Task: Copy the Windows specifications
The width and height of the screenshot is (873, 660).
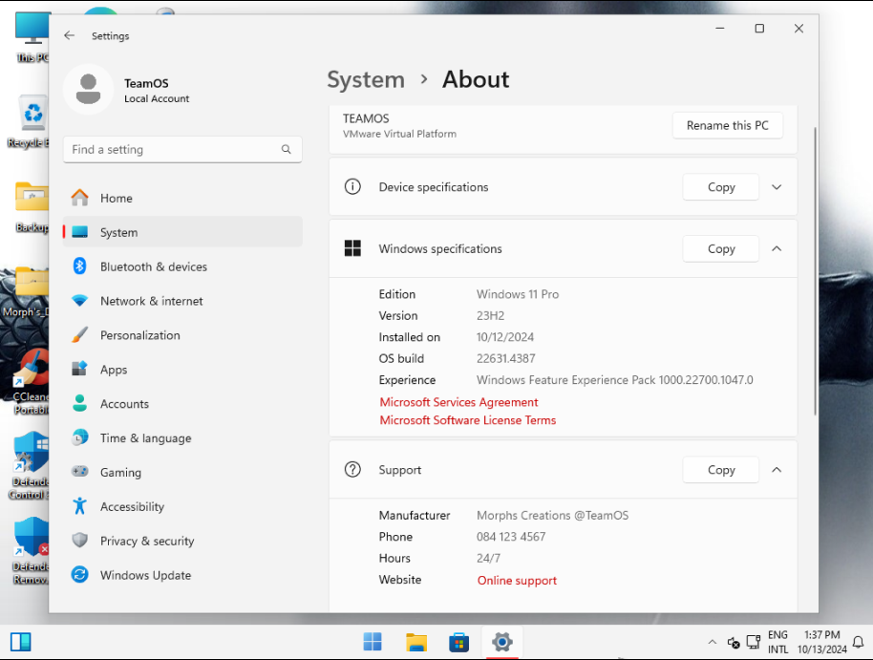Action: [x=721, y=248]
